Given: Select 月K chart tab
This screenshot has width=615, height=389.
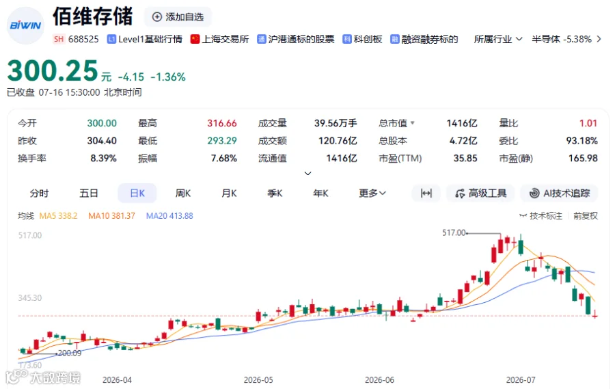Looking at the screenshot, I should tap(229, 193).
